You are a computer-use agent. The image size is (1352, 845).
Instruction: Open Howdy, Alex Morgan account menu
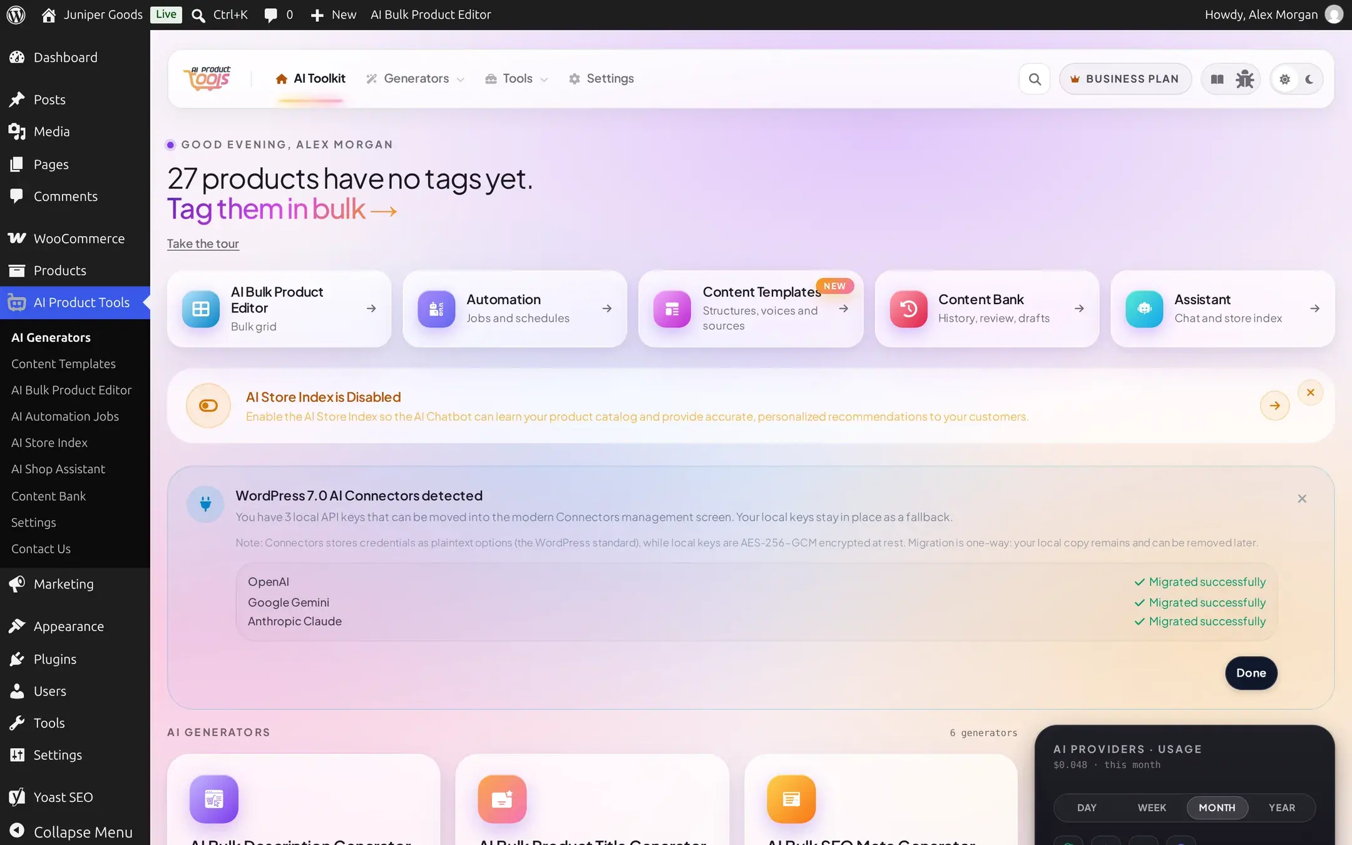pos(1273,14)
